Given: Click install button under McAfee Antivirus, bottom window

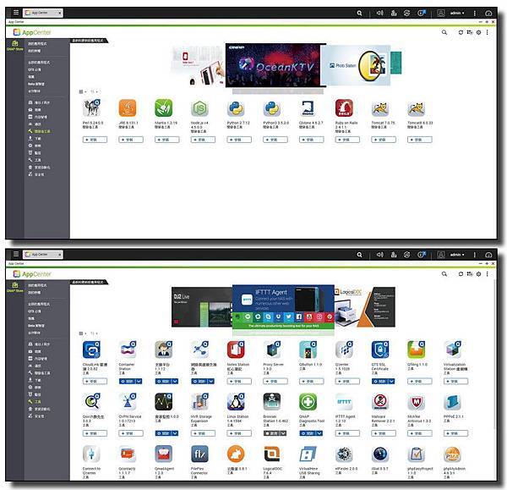Looking at the screenshot, I should click(419, 433).
